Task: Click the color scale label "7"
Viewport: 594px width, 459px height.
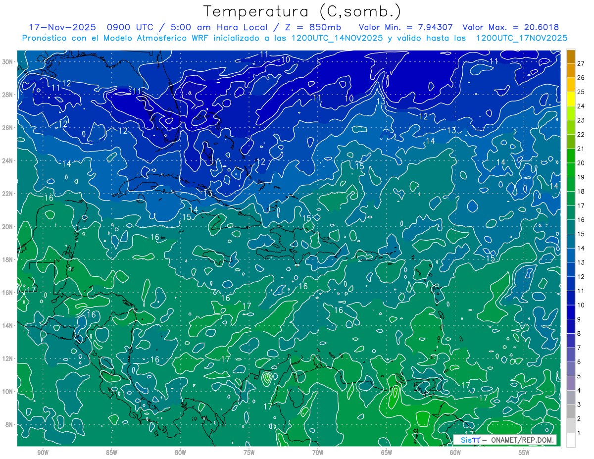Action: point(579,348)
